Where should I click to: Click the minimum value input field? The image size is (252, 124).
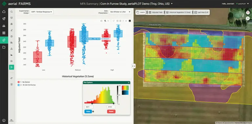[89, 107]
